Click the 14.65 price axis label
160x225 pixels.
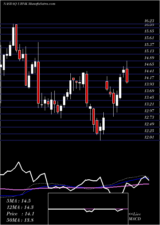(149, 64)
